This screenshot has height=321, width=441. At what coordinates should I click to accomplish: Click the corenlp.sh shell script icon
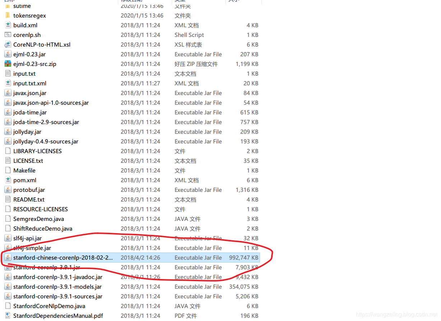(x=8, y=35)
